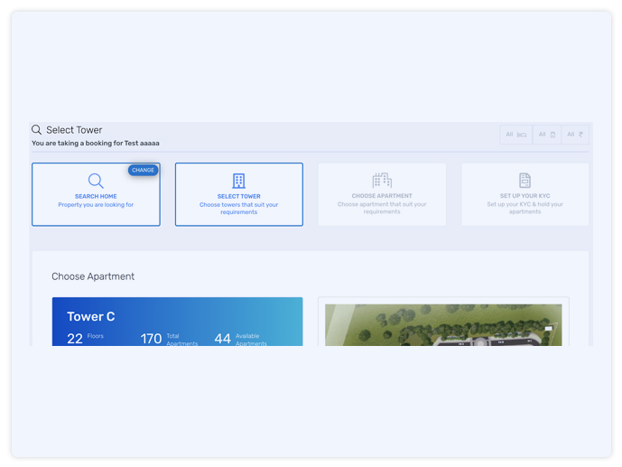The width and height of the screenshot is (622, 467).
Task: Open the All price rupee filter
Action: [575, 135]
